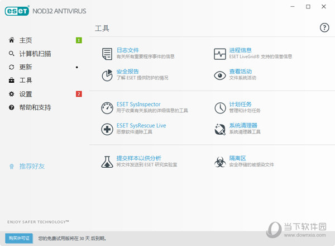Click the green notification badge on 主页

tap(79, 40)
